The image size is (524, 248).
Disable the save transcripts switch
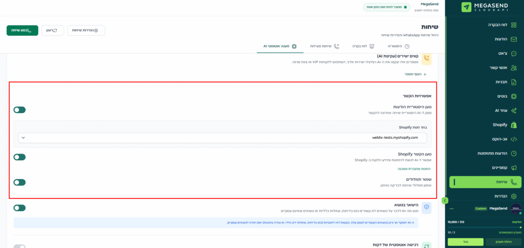click(x=19, y=182)
